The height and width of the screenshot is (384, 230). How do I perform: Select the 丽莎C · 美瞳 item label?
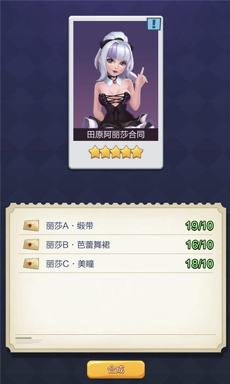(70, 264)
